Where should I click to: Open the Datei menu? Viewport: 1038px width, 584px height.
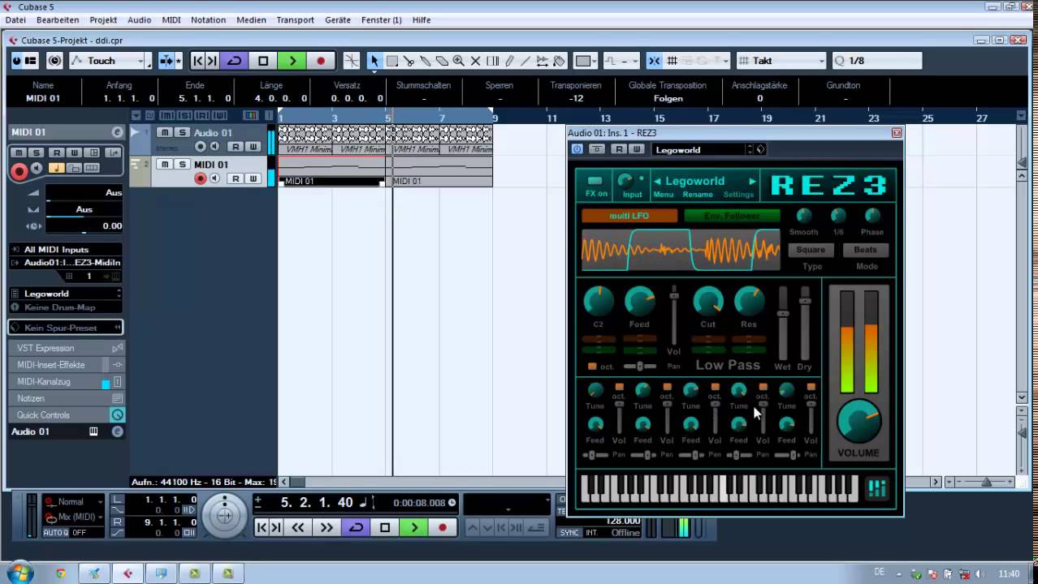click(15, 19)
